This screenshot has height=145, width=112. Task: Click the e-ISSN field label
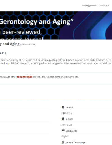click(69, 119)
